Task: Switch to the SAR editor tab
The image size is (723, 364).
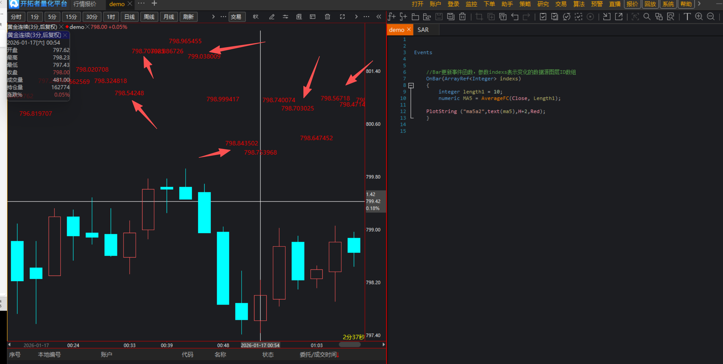Action: point(423,30)
